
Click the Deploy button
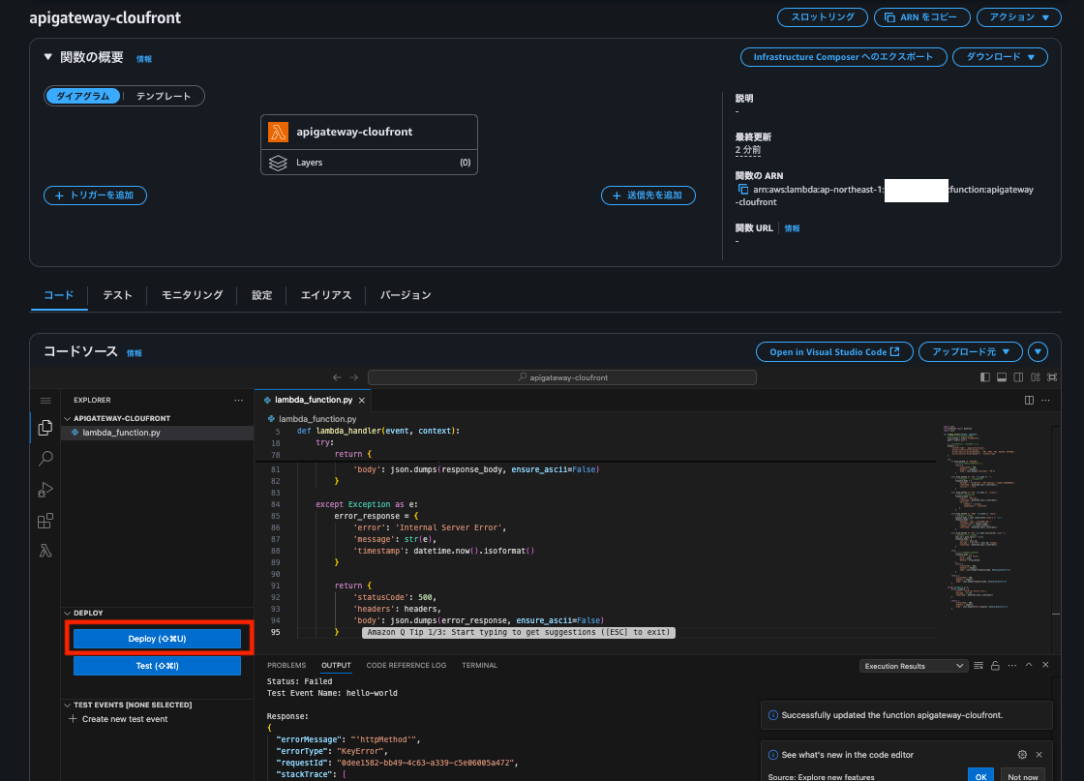(157, 639)
